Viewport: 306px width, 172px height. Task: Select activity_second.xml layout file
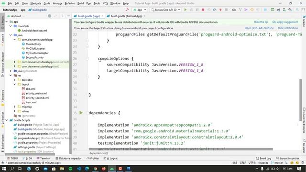click(37, 97)
